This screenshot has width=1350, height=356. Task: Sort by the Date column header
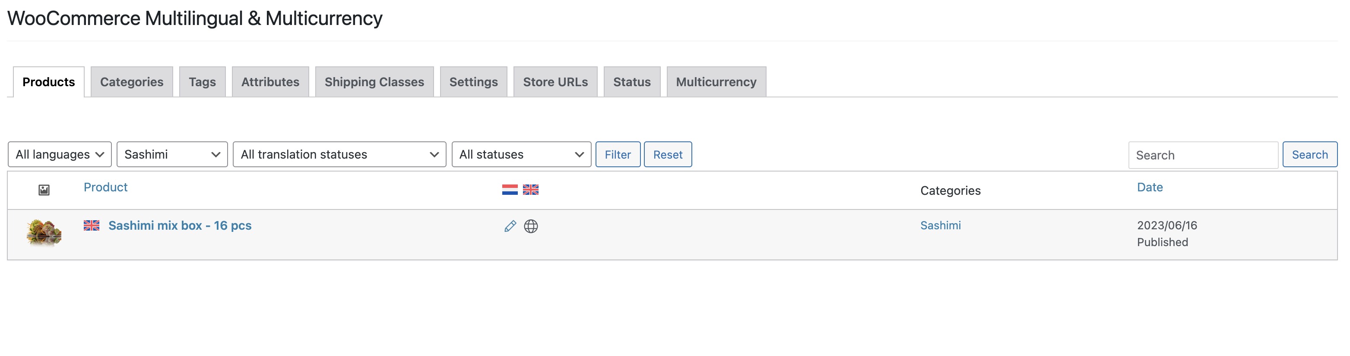1149,187
